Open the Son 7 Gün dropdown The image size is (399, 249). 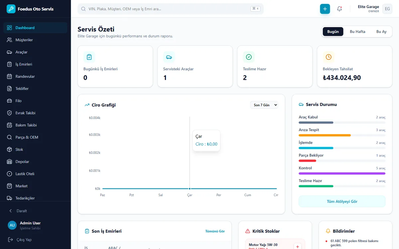[x=264, y=105]
